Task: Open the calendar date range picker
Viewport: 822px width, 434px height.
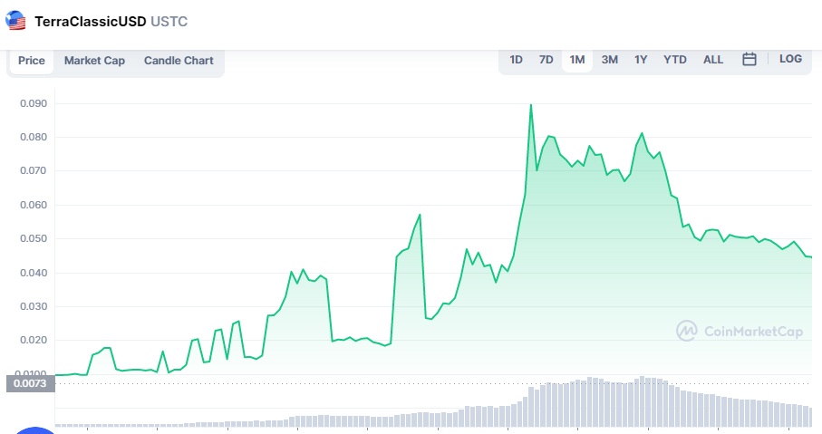Action: coord(749,59)
